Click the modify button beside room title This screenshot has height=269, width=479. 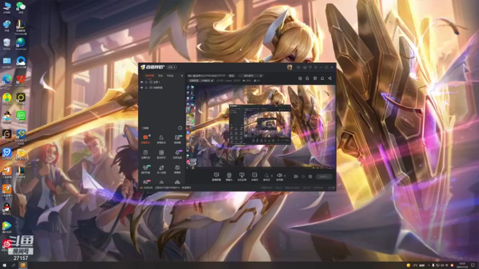coord(232,76)
